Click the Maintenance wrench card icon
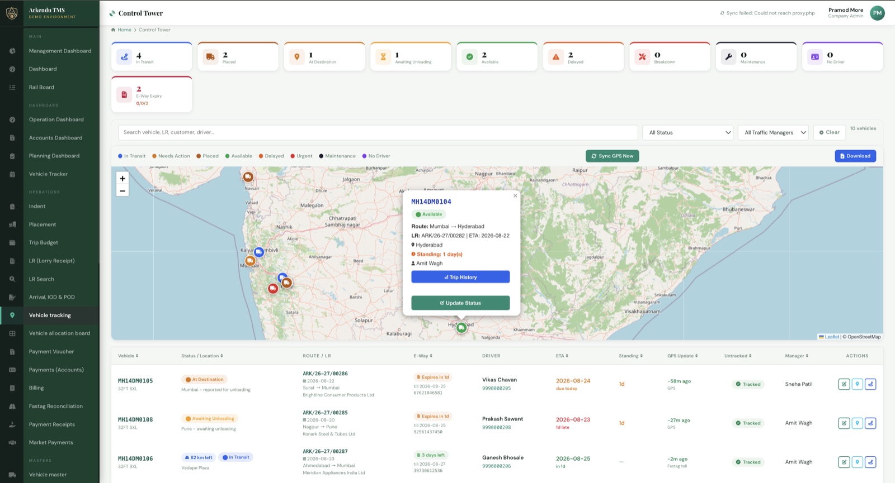The width and height of the screenshot is (895, 483). [x=728, y=56]
